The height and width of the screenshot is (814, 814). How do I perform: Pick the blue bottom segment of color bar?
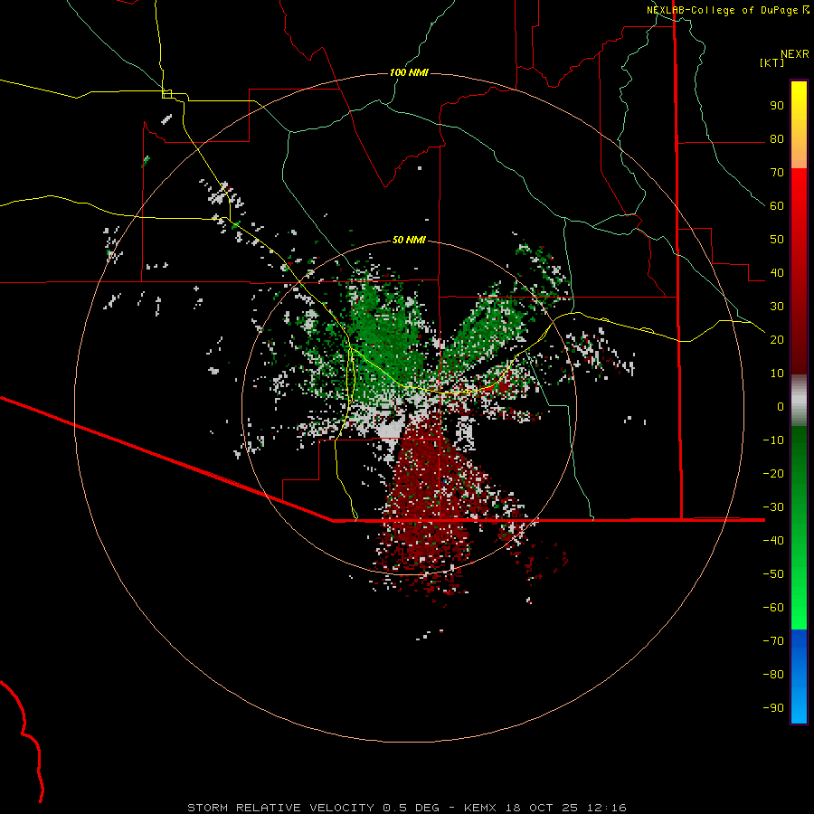pos(799,677)
